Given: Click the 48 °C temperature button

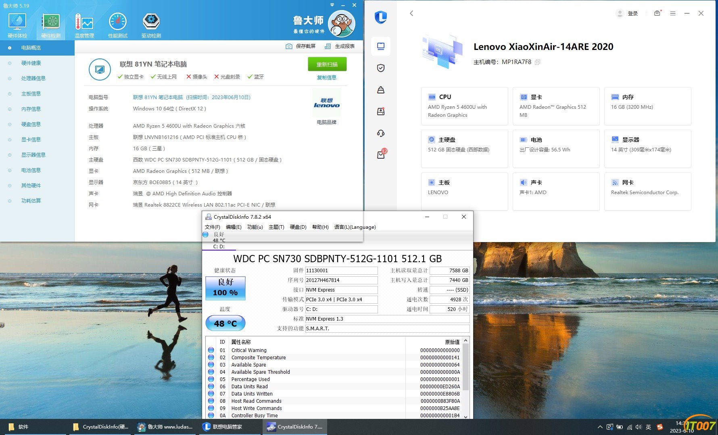Looking at the screenshot, I should tap(225, 323).
